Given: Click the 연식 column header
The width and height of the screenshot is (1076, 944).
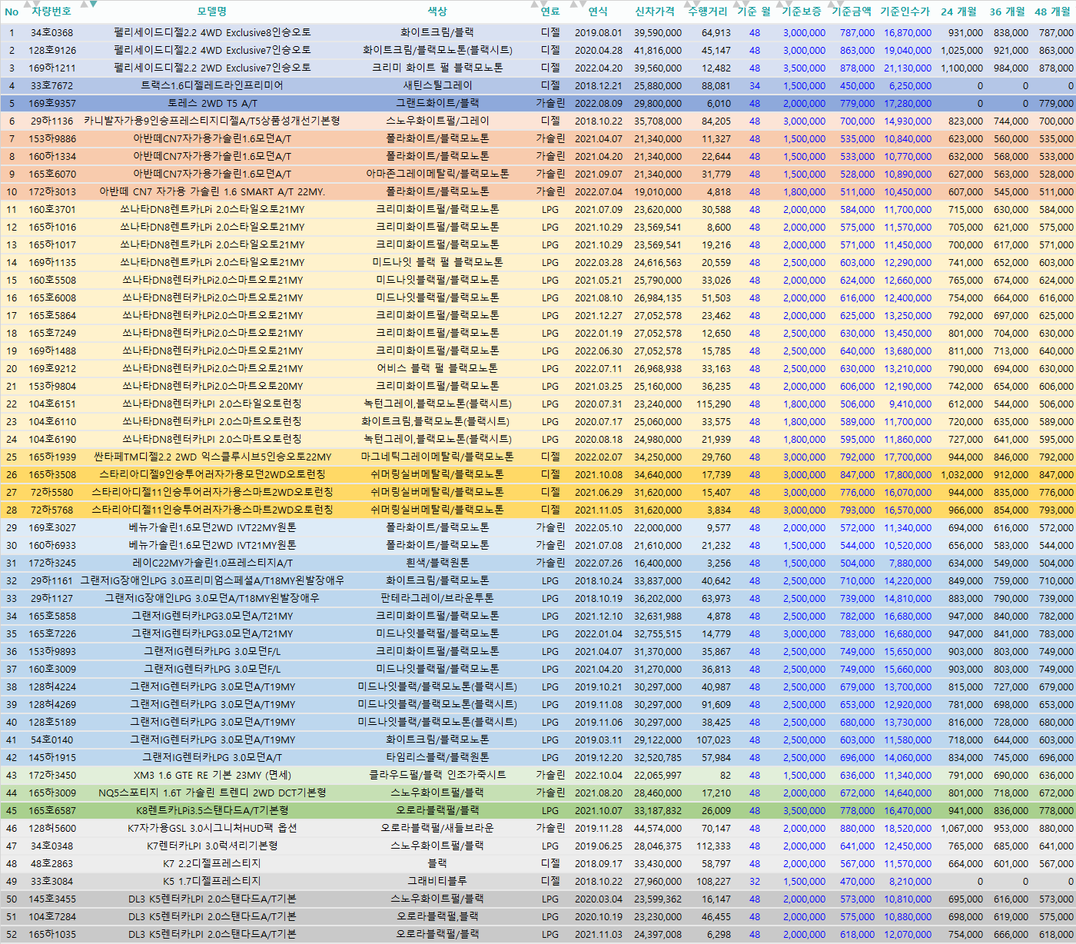Looking at the screenshot, I should coord(598,12).
